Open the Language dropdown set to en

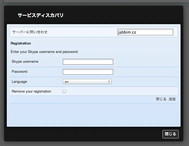pos(87,82)
